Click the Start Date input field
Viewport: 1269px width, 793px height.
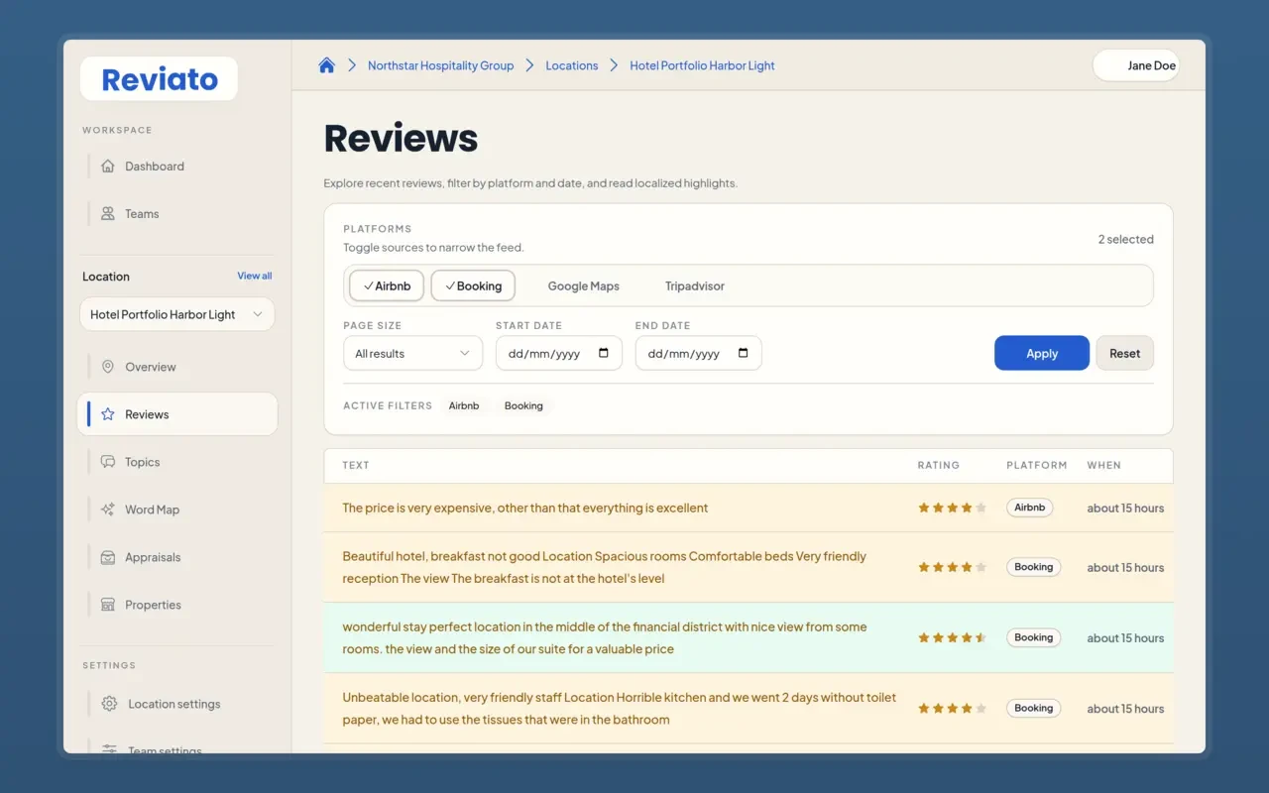(x=559, y=353)
